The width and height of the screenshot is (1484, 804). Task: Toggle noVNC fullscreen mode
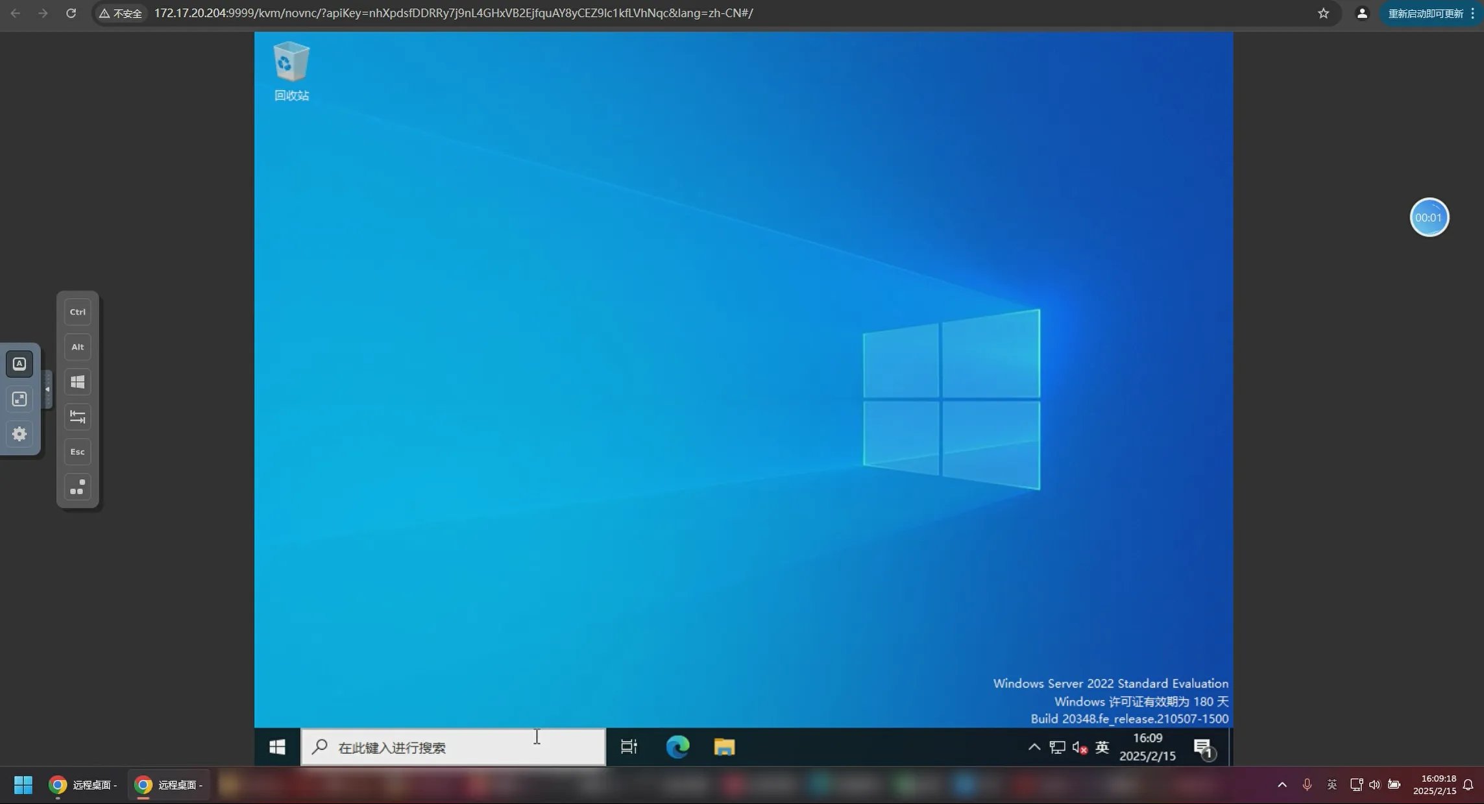pos(19,398)
